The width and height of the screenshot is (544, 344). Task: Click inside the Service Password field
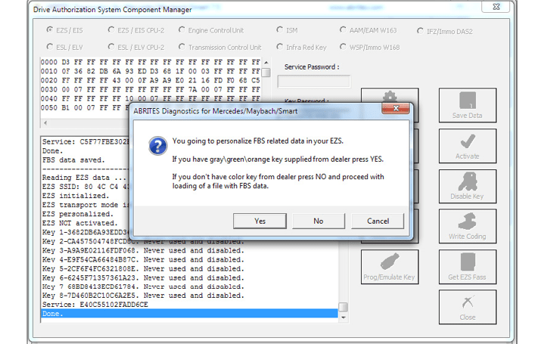click(313, 82)
